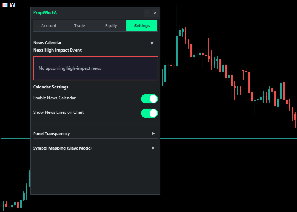Click the Calendar Settings heading
Screen dimensions: 297x212
[51, 87]
